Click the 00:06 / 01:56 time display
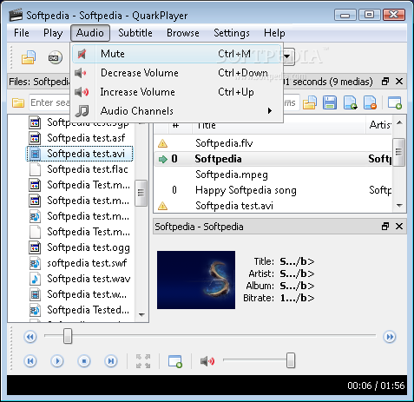 click(x=376, y=386)
